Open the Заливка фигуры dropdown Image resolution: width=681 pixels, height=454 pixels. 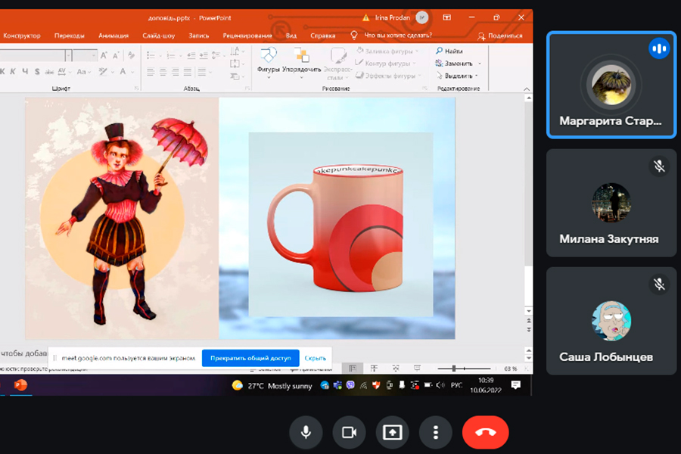[x=390, y=51]
